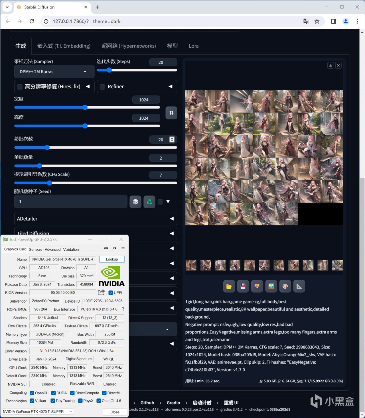Switch to T.I. Embedding tab
Viewport: 365px width, 418px height.
tap(64, 46)
